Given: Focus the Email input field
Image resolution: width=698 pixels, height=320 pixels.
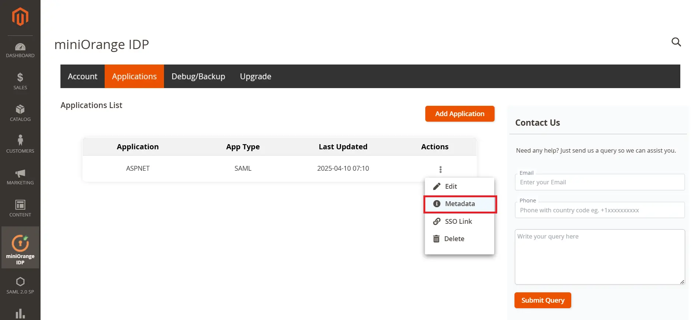Looking at the screenshot, I should [600, 182].
